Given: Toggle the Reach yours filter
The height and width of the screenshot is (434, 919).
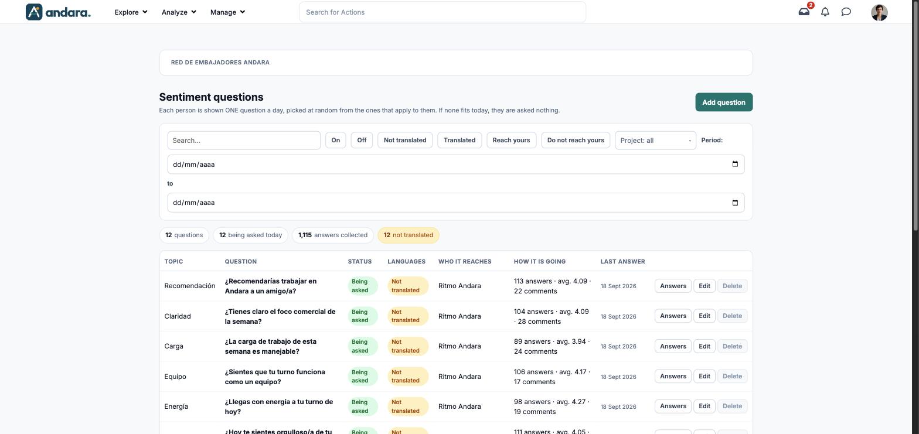Looking at the screenshot, I should coord(511,141).
